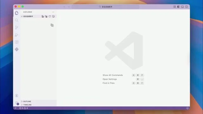Collapse all folders in Explorer
Viewport: 203px width, 114px height.
[x=53, y=16]
